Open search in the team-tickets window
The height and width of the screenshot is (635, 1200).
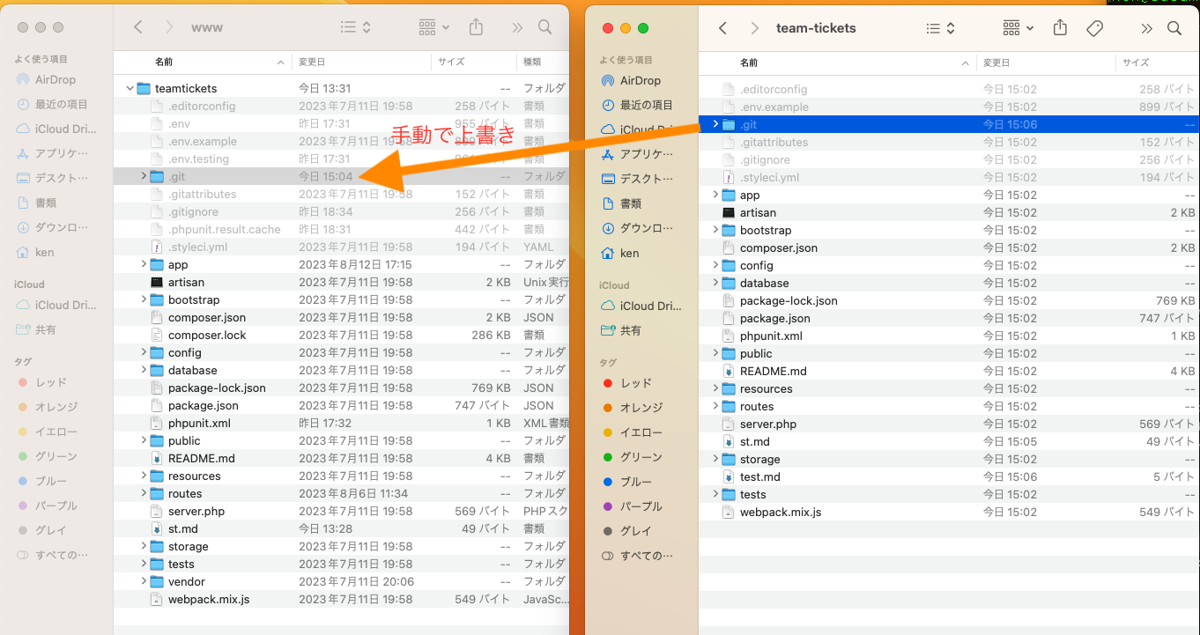click(x=1174, y=28)
